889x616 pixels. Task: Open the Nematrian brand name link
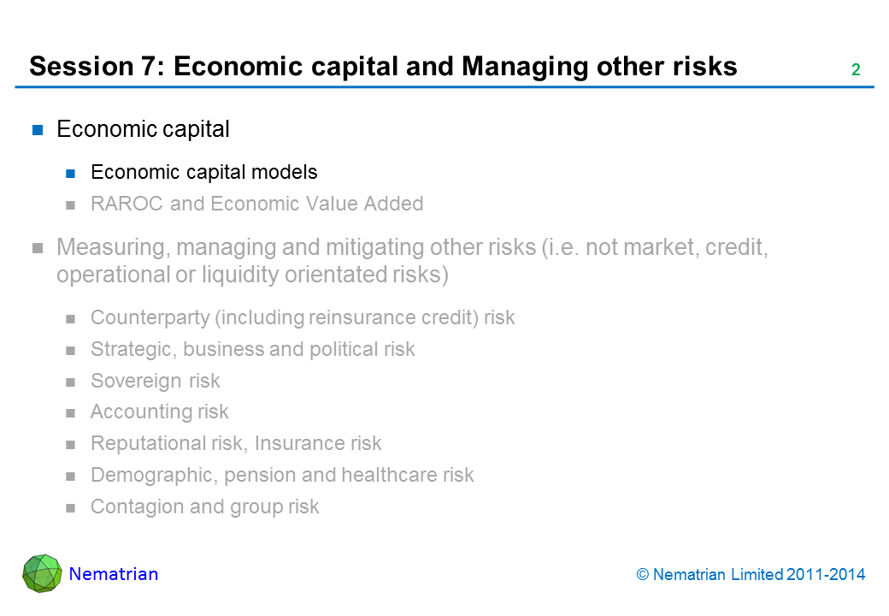click(x=113, y=574)
